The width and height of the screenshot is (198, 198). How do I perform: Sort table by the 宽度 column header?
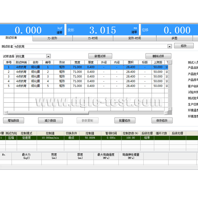pyautogui.click(x=77, y=63)
